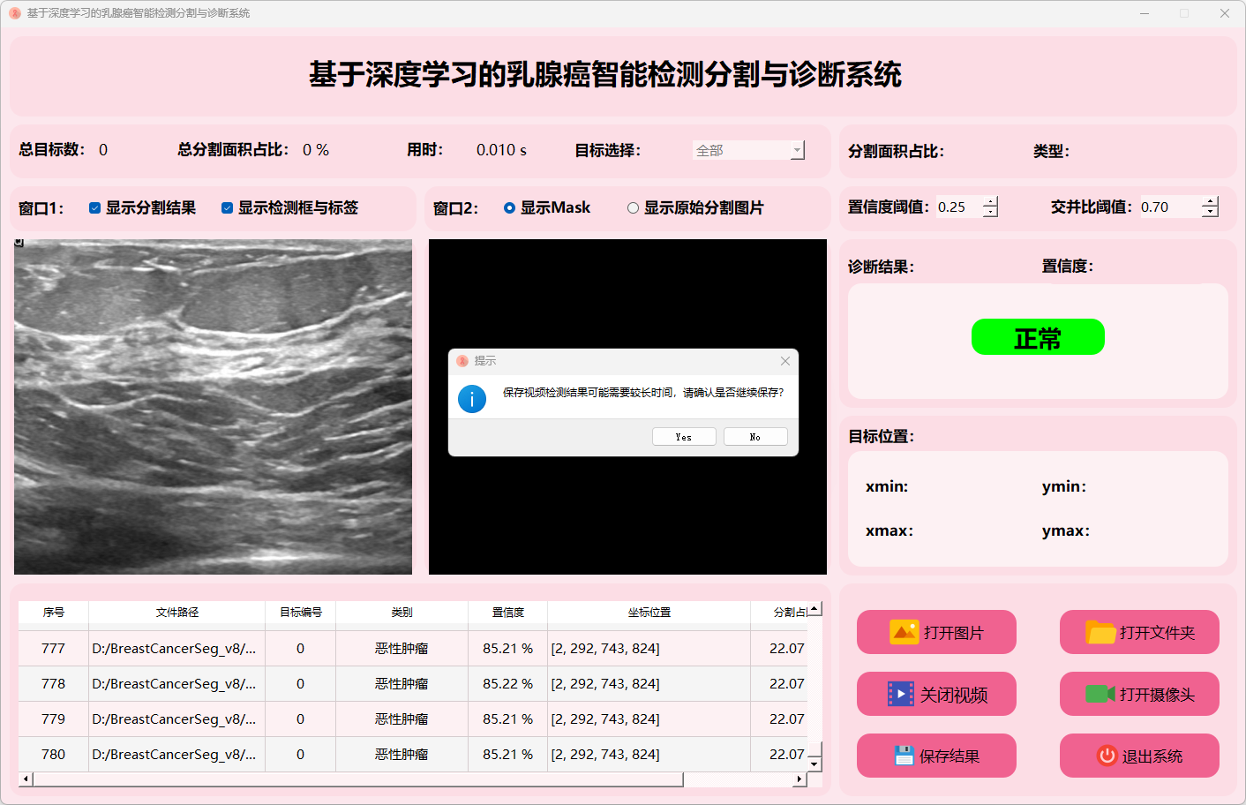Click 22.07 cell in row 778
The width and height of the screenshot is (1246, 805).
click(x=780, y=684)
